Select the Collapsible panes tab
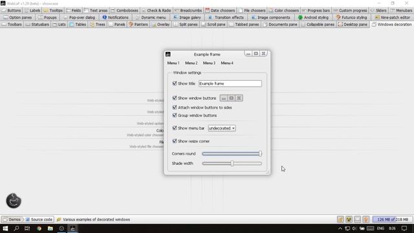Viewport: 414px width, 233px height. coord(318,25)
